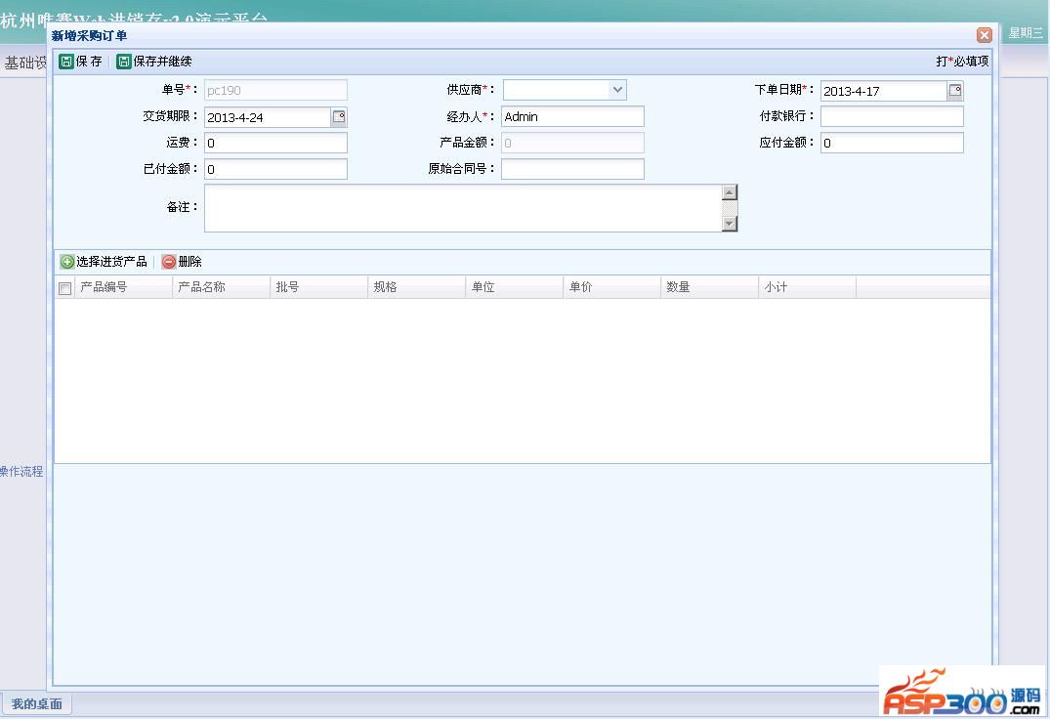Open the 我的桌面 tab
The width and height of the screenshot is (1050, 719).
pyautogui.click(x=37, y=703)
